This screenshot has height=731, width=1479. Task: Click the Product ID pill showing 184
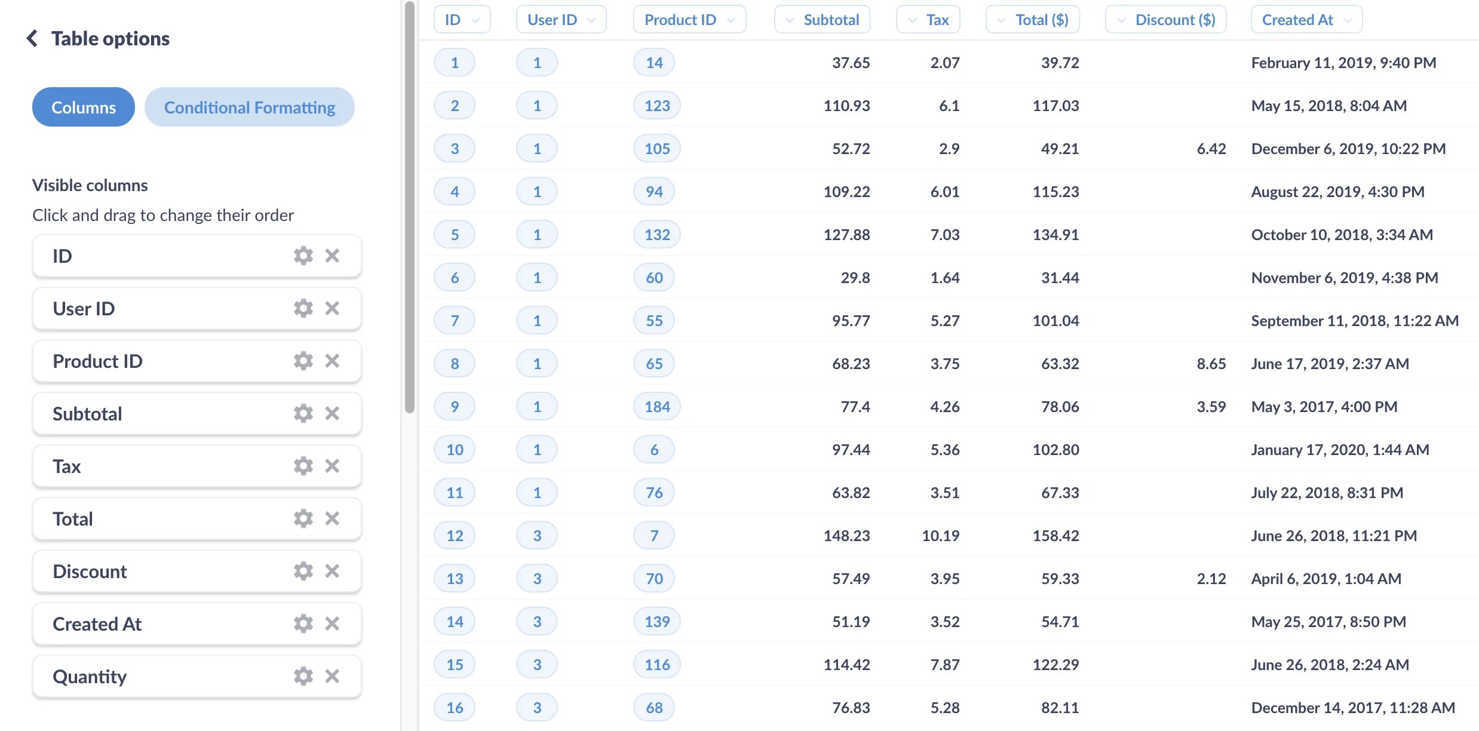click(x=656, y=406)
